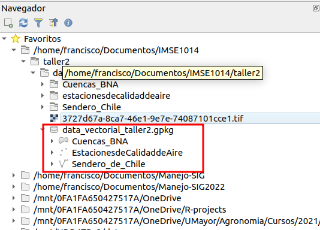
Task: Click the Add Selected Layers icon
Action: click(8, 23)
